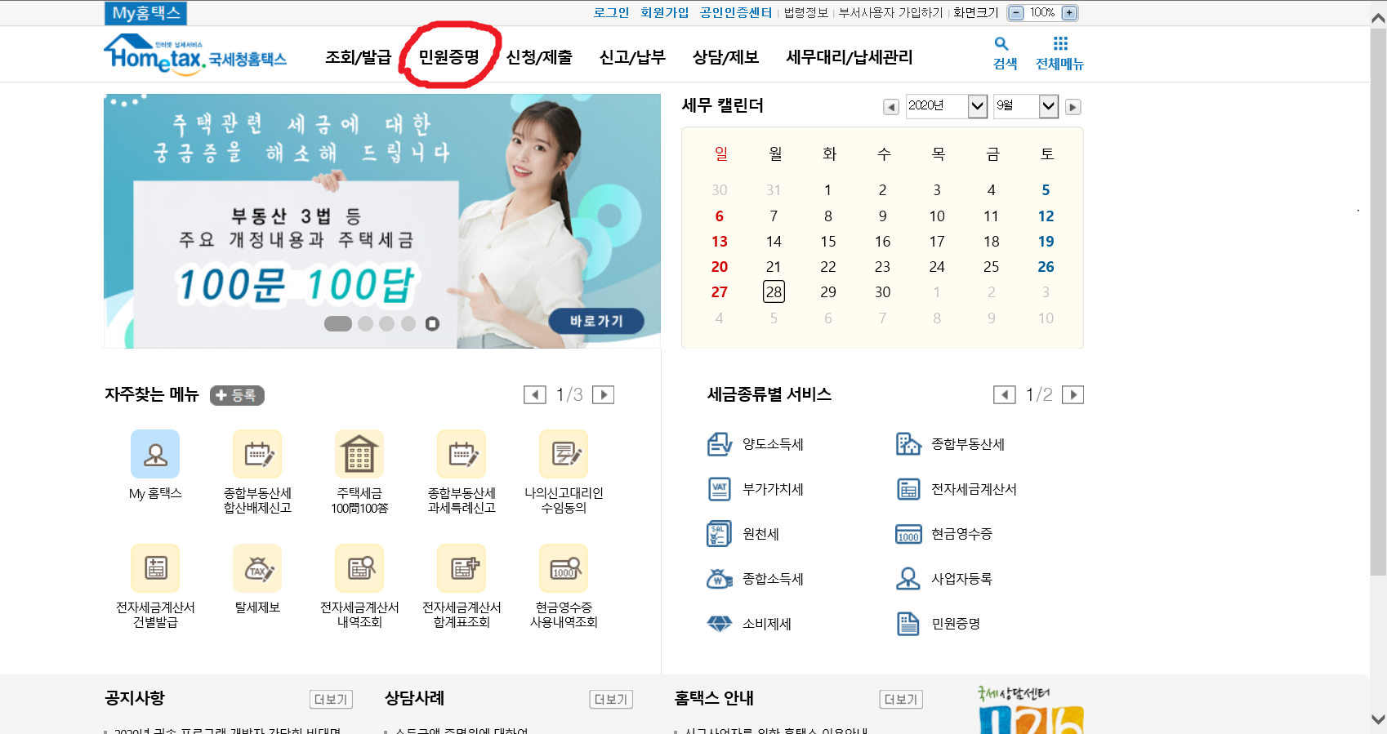The image size is (1387, 734).
Task: Click the Hometax logo
Action: 195,55
